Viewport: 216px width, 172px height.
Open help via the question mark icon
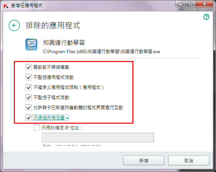[206, 17]
